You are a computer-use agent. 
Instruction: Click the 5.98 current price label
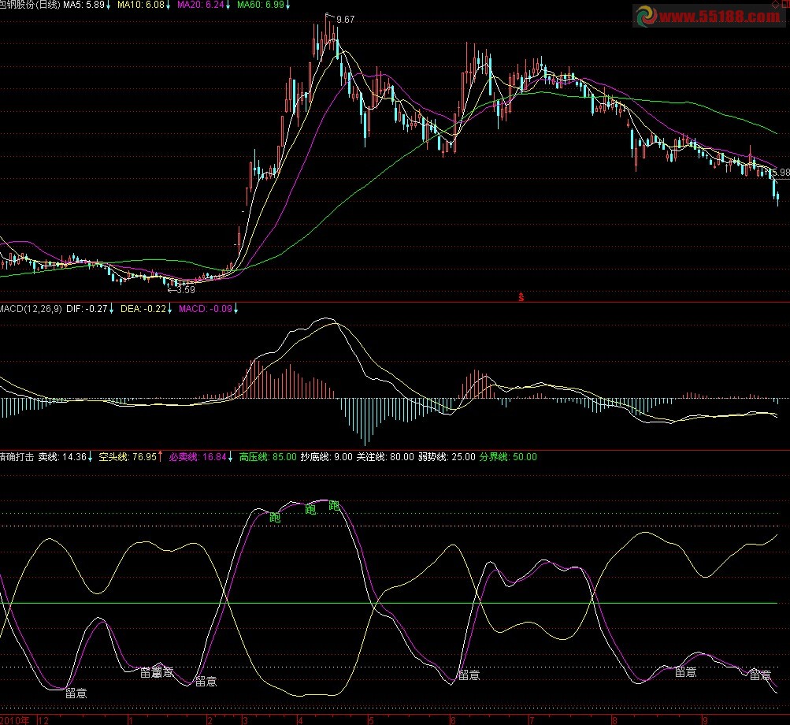pos(780,172)
